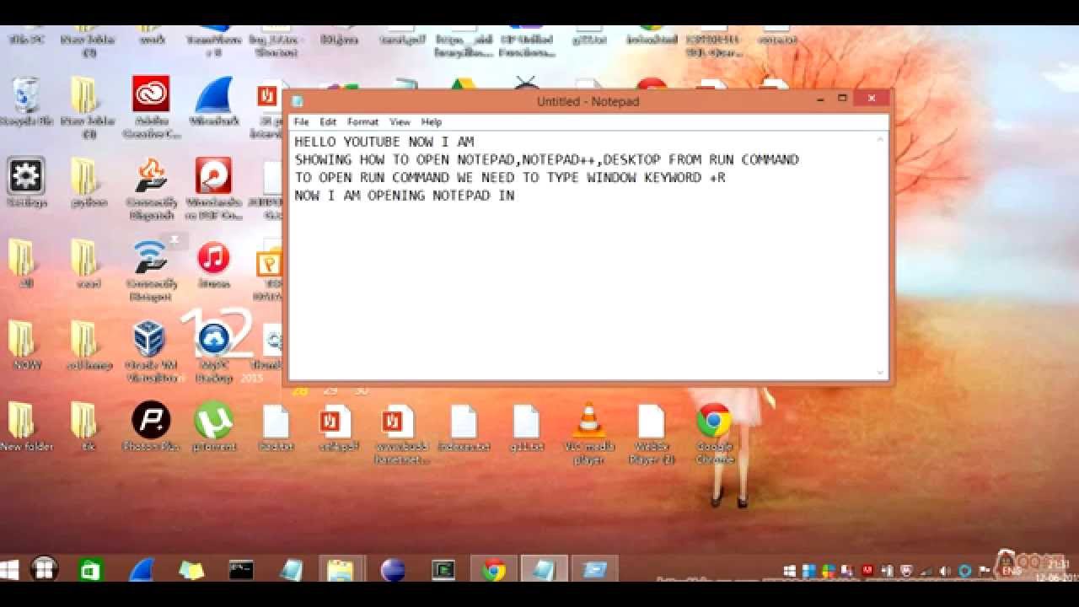
Task: Select the µTorrent desktop icon
Action: pyautogui.click(x=213, y=426)
